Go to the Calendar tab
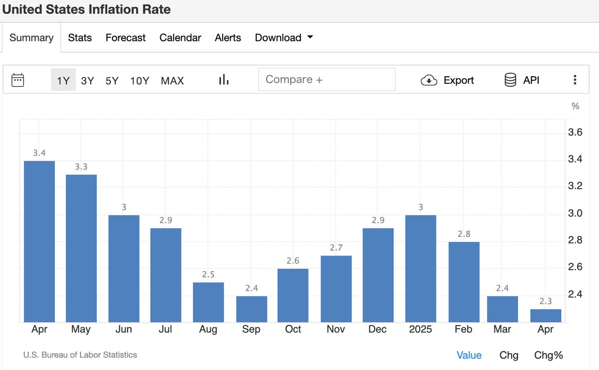This screenshot has width=599, height=370. click(180, 38)
